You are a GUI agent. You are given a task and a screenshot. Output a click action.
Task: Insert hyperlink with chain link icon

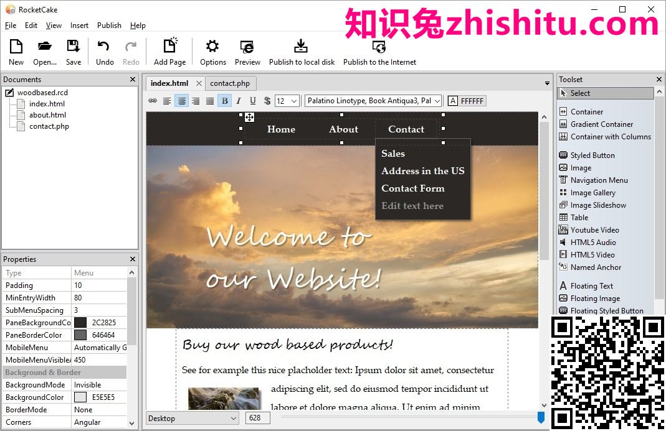[x=153, y=101]
